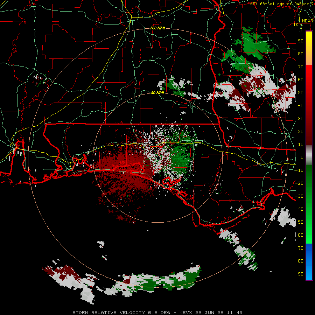Click the NEXR label above the scale
Viewport: 315px width, 315px height.
point(307,21)
